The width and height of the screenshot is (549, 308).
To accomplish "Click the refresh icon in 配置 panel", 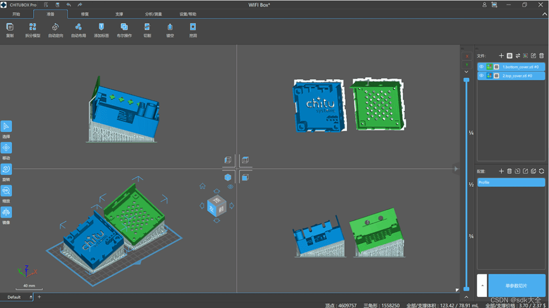I will coord(542,171).
